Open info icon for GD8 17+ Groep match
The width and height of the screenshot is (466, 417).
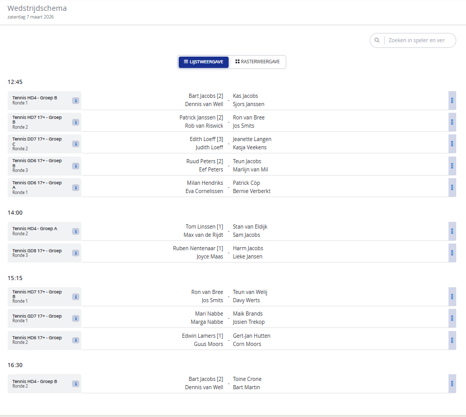click(76, 253)
